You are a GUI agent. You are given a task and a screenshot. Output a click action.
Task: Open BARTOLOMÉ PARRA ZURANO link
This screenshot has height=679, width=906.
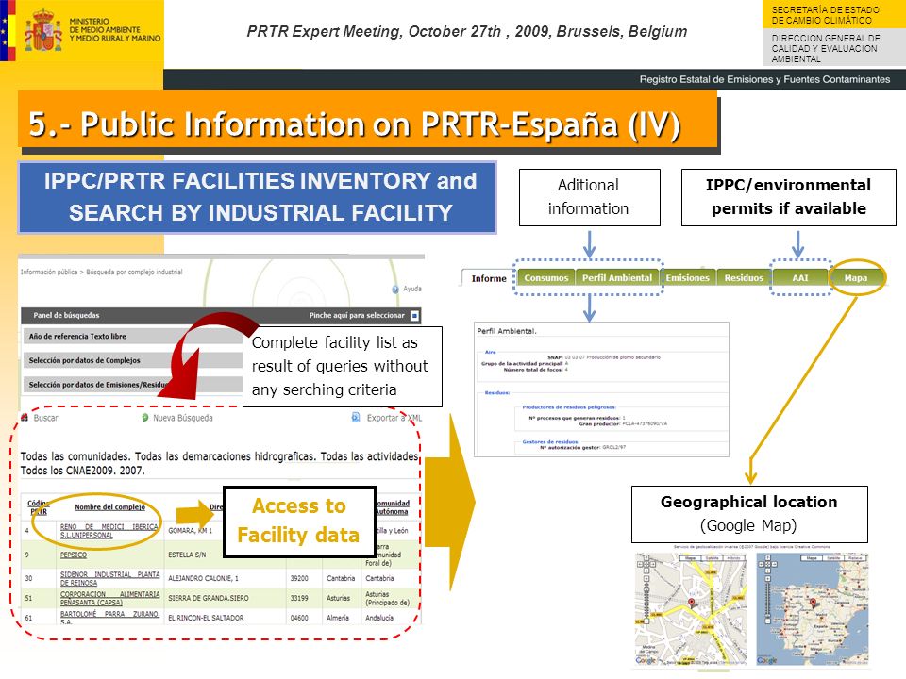point(109,618)
